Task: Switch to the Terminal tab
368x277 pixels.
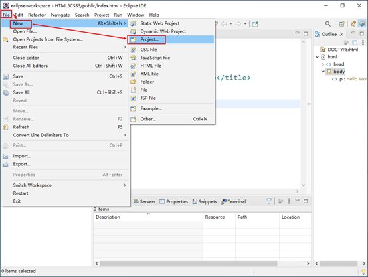Action: [x=234, y=201]
